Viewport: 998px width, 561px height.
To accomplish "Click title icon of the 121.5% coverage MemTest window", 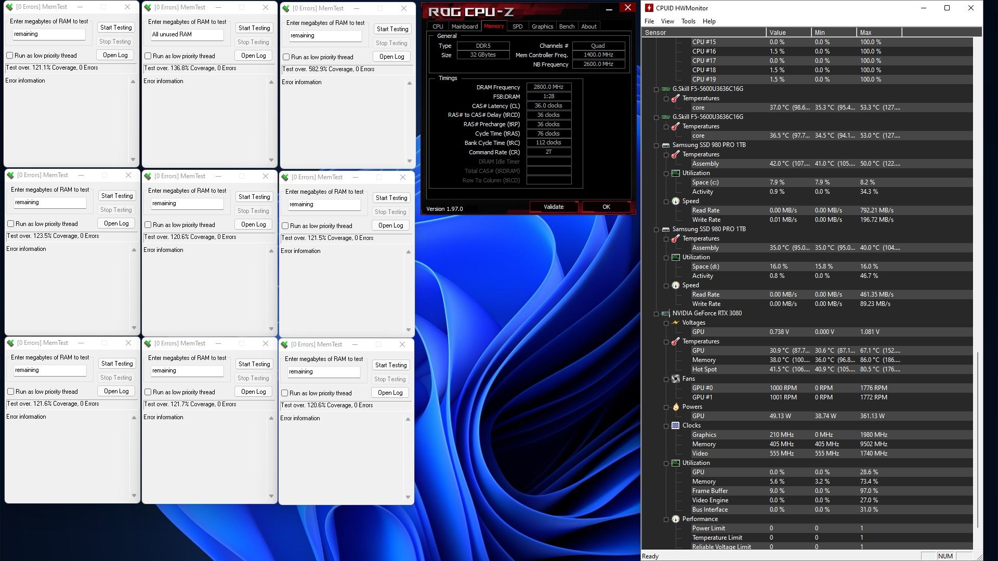I will click(285, 177).
